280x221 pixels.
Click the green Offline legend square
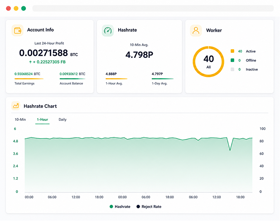tap(232, 60)
